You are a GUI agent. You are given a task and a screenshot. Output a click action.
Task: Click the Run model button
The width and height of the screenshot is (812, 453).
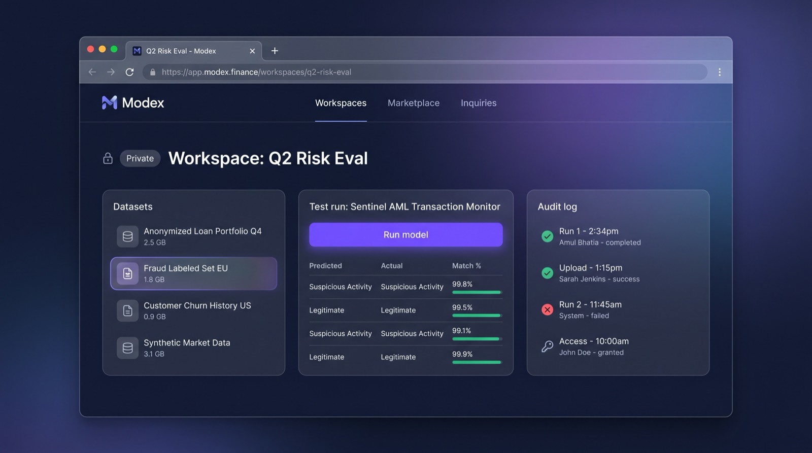[406, 235]
